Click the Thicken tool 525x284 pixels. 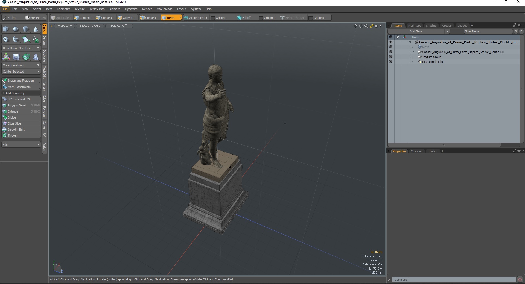tap(21, 135)
